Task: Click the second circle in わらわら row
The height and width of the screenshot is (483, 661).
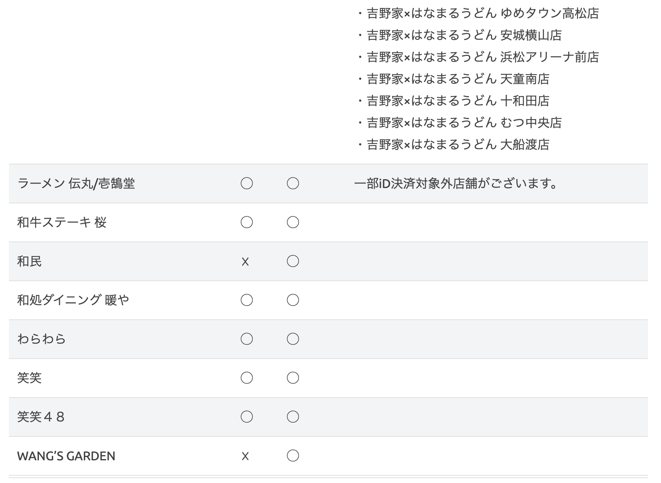Action: (293, 339)
